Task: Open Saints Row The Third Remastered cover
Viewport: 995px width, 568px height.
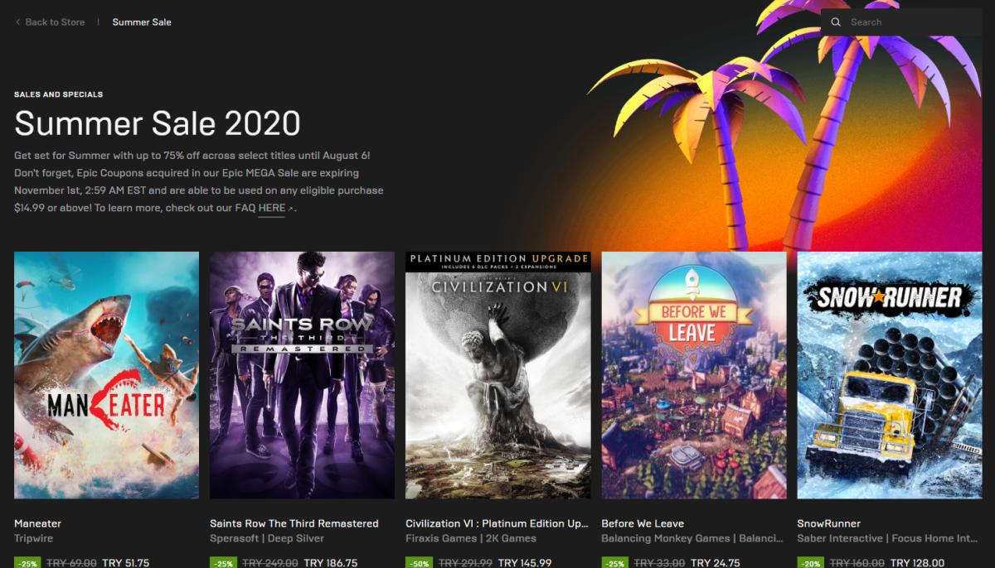Action: (302, 375)
